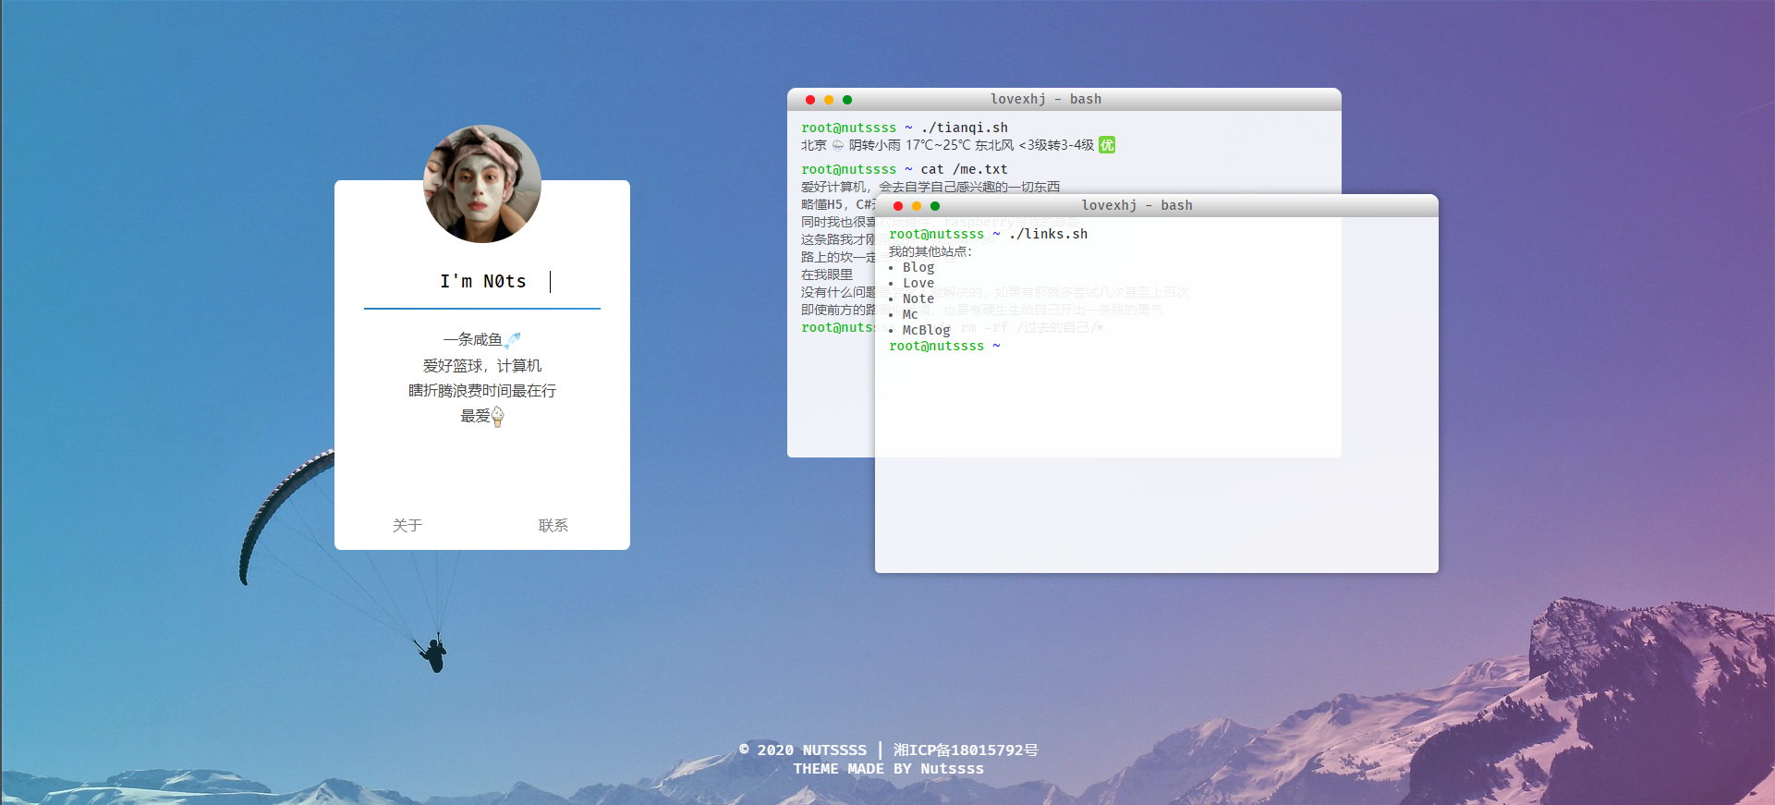This screenshot has height=805, width=1775.
Task: Open the 关于 link on profile card
Action: coord(407,525)
